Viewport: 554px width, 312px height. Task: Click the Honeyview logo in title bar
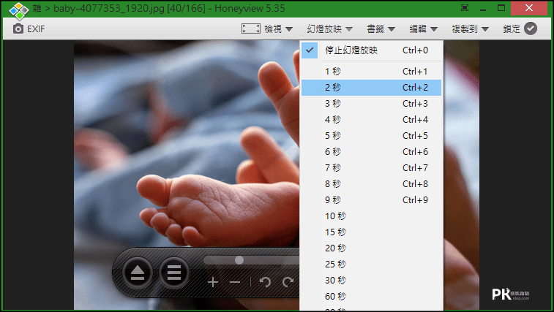(18, 10)
